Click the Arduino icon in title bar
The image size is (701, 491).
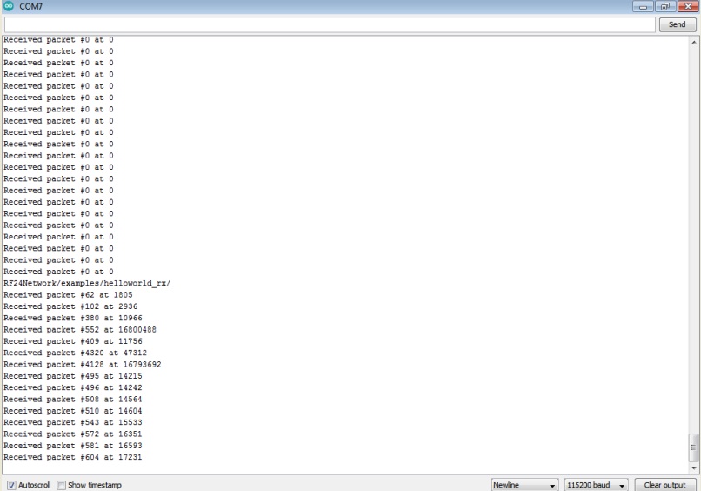(x=9, y=6)
